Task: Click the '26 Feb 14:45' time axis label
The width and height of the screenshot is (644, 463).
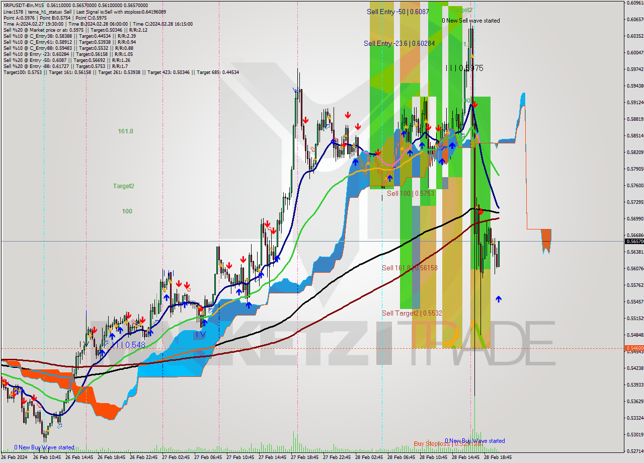Action: (x=79, y=458)
